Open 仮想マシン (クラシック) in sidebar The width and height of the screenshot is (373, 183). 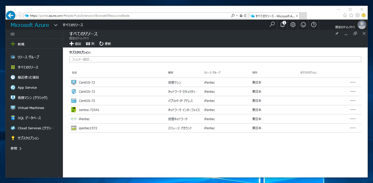click(x=29, y=98)
